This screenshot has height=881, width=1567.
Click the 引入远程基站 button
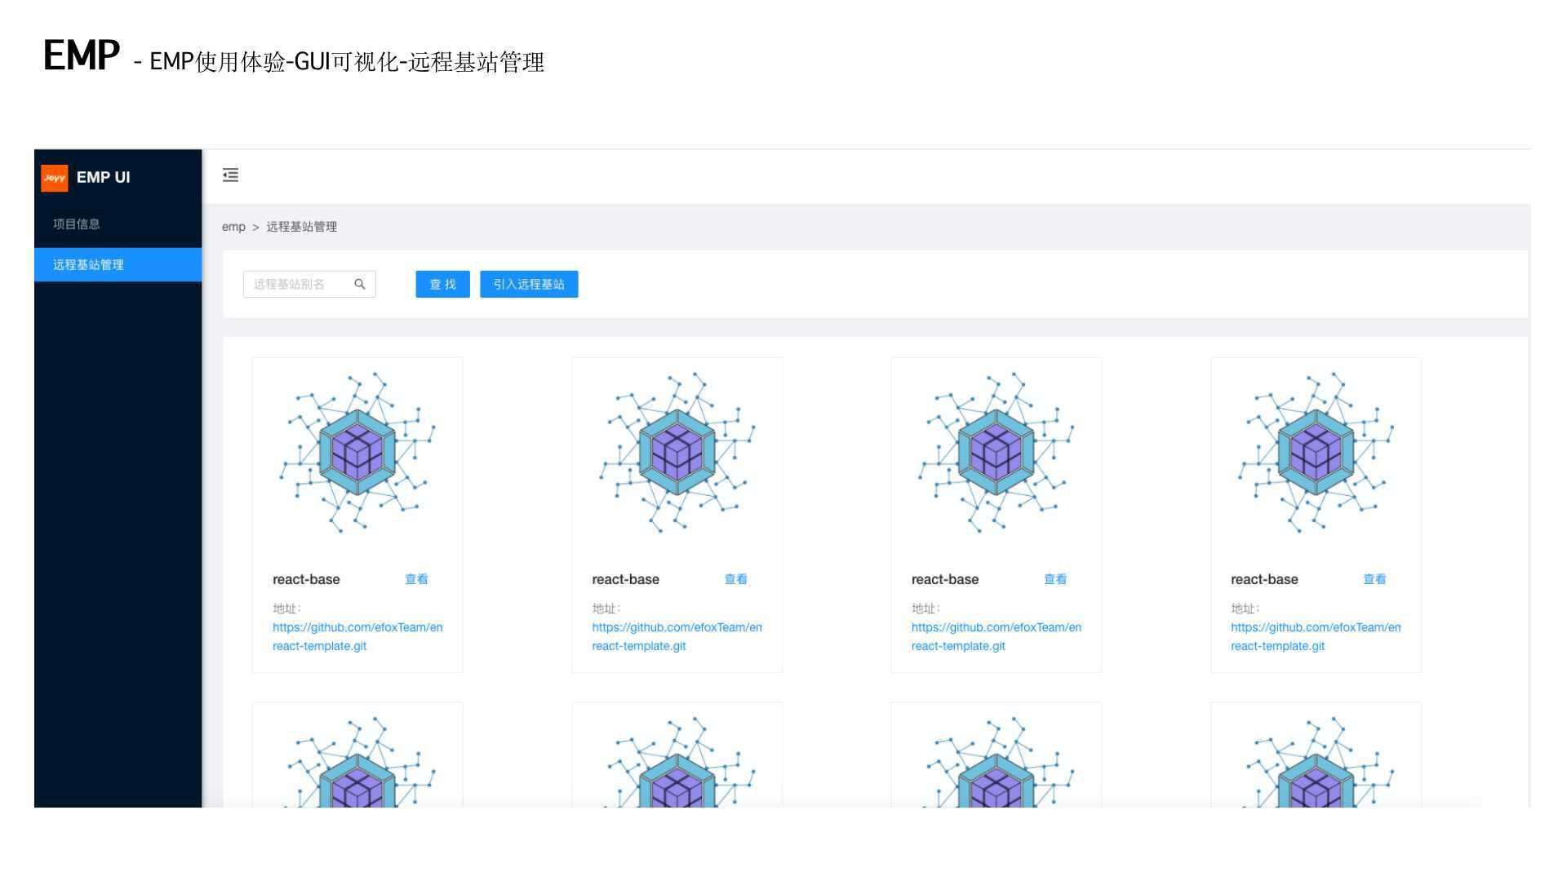[x=529, y=284]
